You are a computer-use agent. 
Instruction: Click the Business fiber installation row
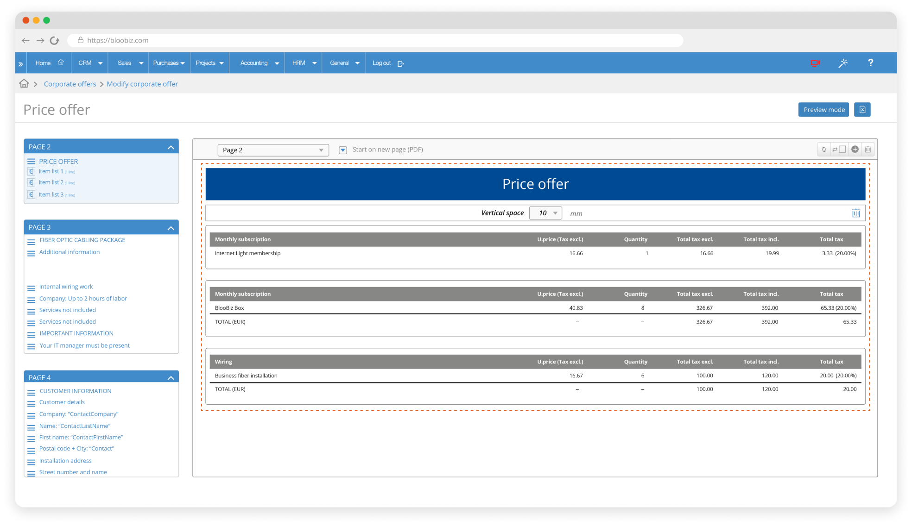coord(535,376)
